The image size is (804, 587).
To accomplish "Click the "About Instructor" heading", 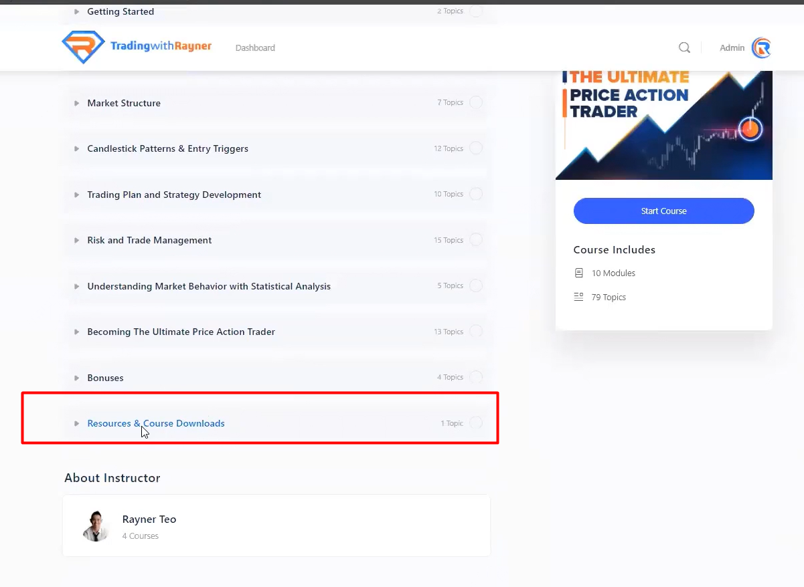I will coord(112,477).
